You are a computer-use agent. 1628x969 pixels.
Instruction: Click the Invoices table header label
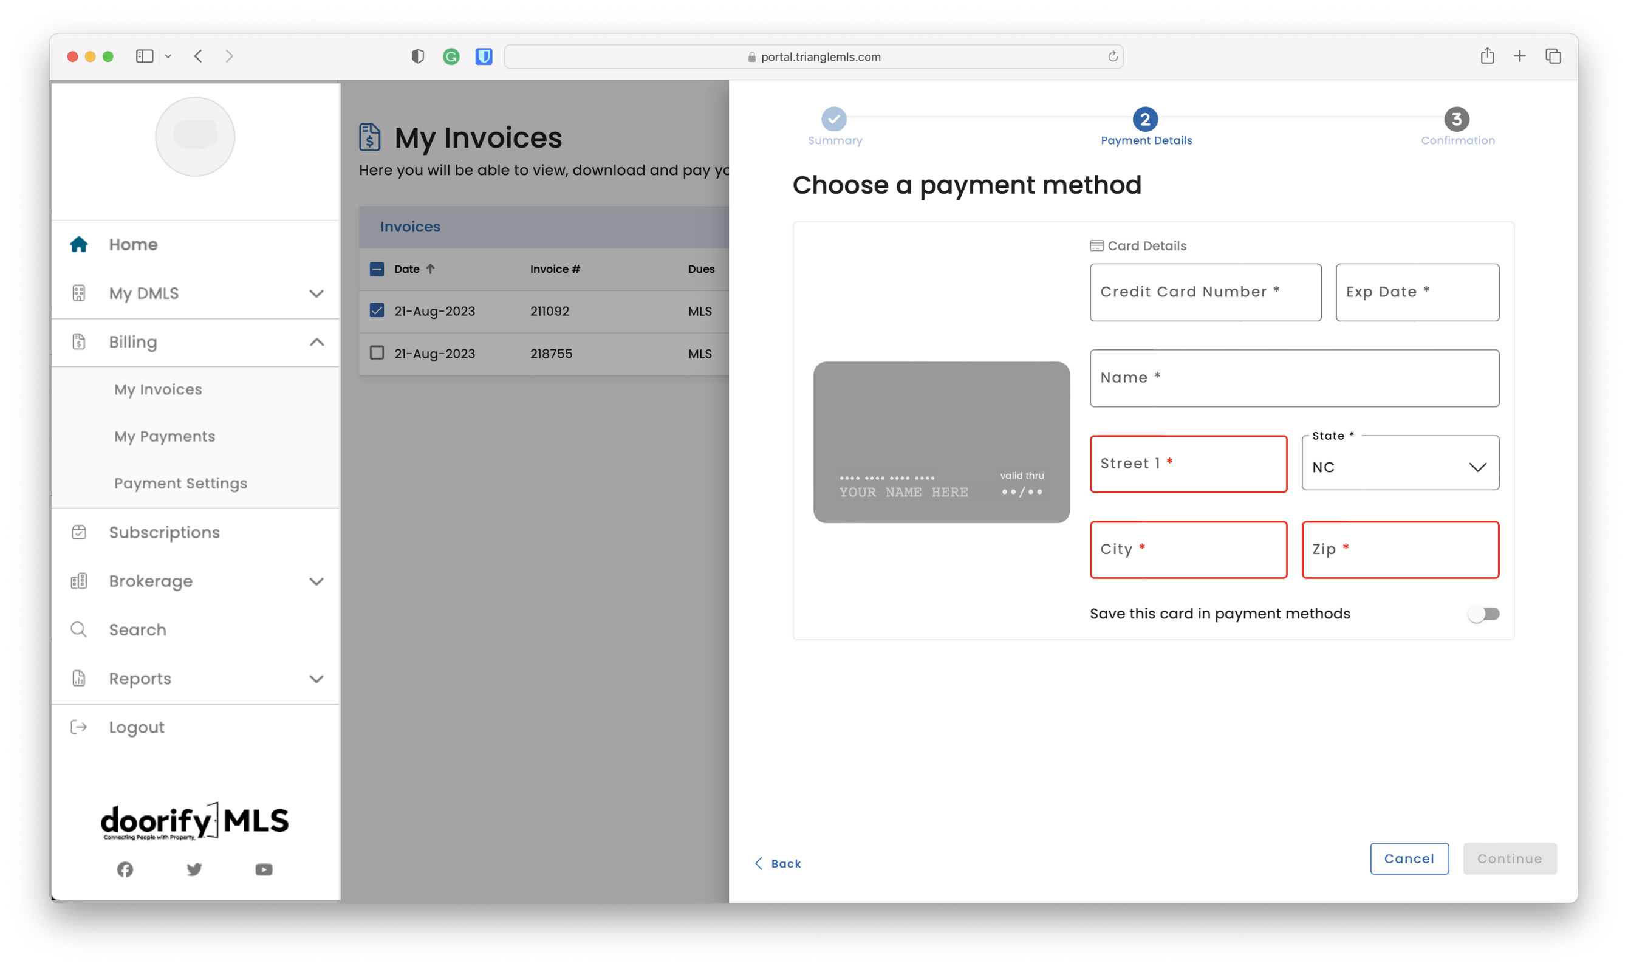pos(410,227)
